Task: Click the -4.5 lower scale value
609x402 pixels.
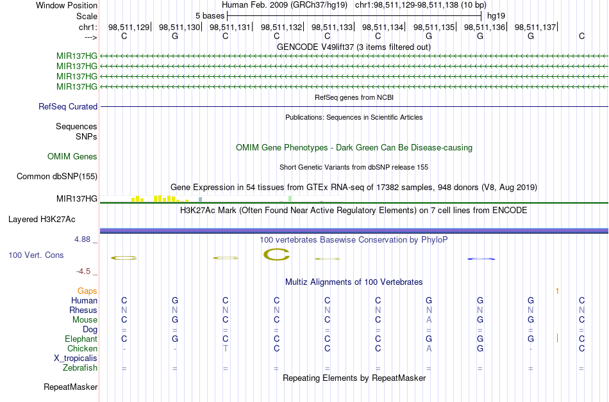Action: [x=83, y=271]
